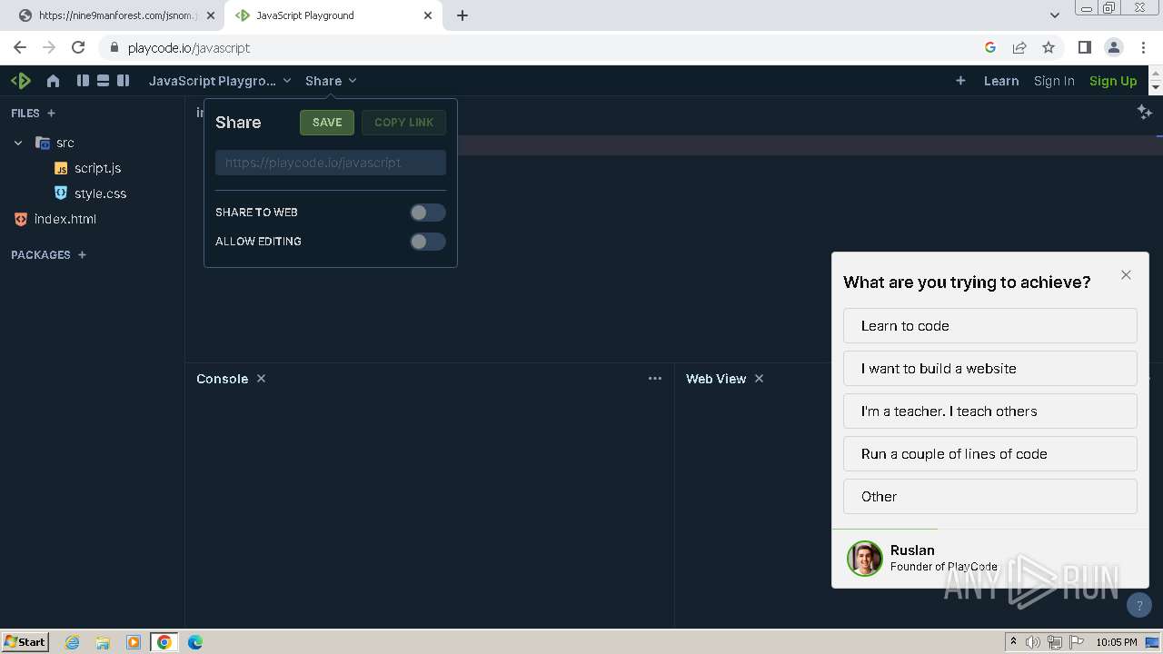Image resolution: width=1163 pixels, height=654 pixels.
Task: Open the Chrome profile icon
Action: pos(1114,47)
